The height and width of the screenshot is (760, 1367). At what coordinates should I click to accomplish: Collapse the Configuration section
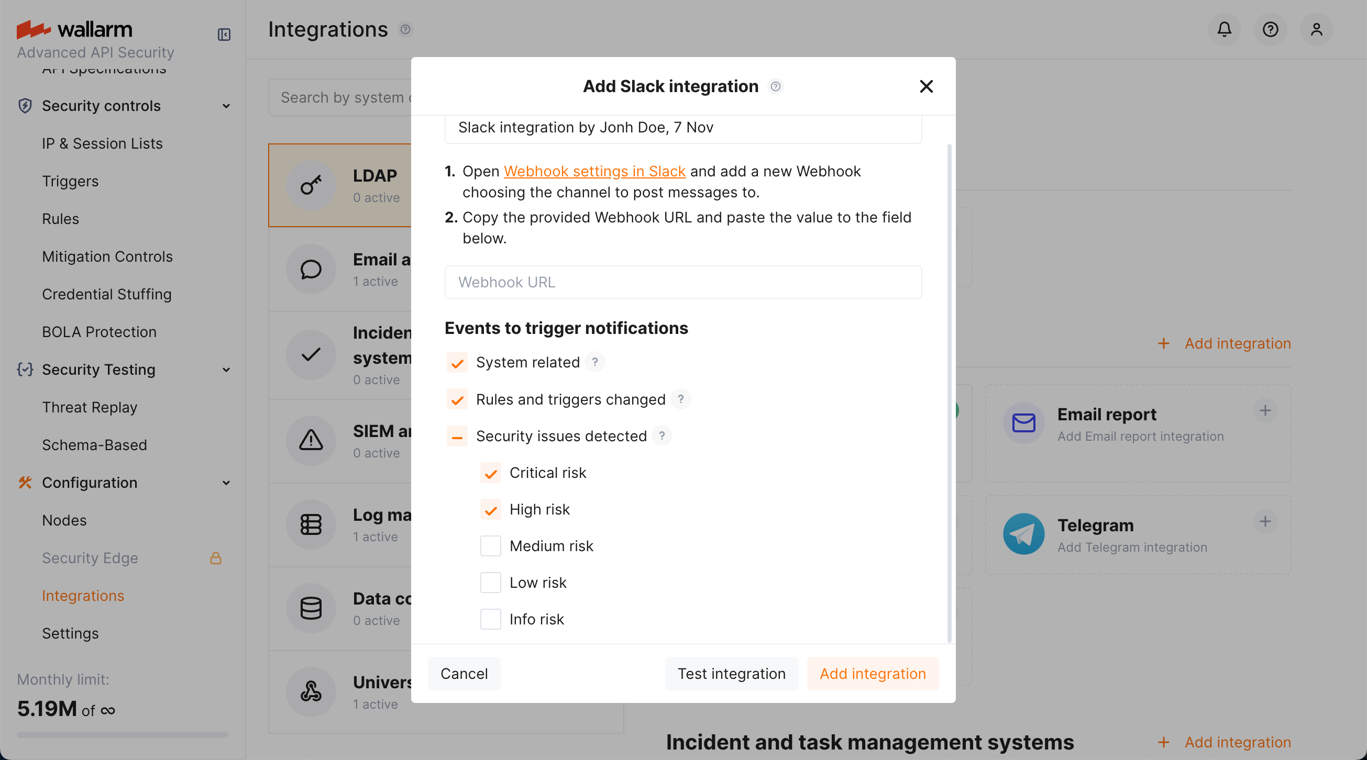click(x=227, y=483)
